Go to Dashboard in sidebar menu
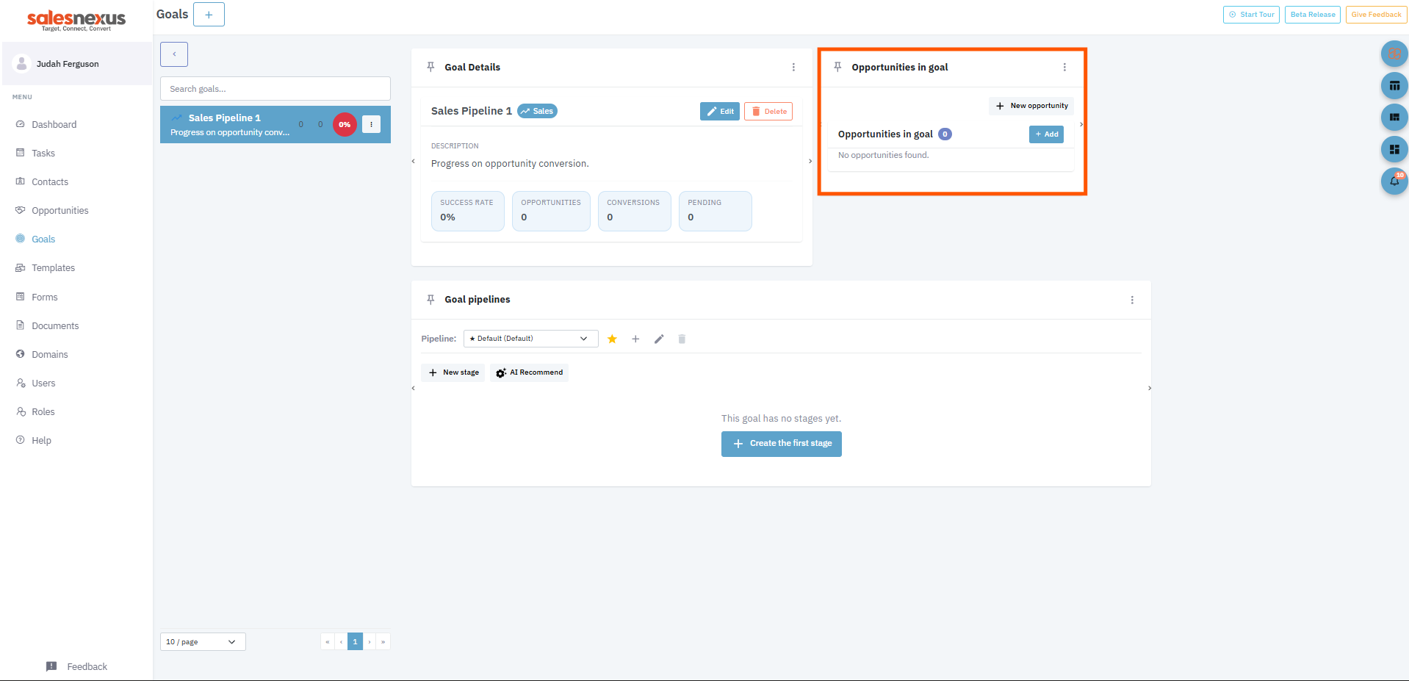The width and height of the screenshot is (1409, 681). [54, 124]
